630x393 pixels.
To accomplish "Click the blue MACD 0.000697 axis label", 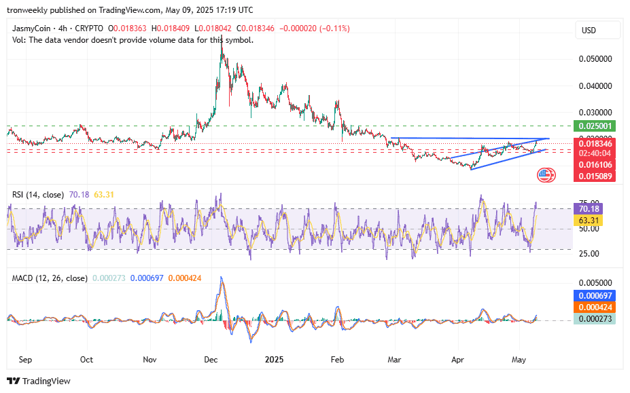I will [x=594, y=296].
